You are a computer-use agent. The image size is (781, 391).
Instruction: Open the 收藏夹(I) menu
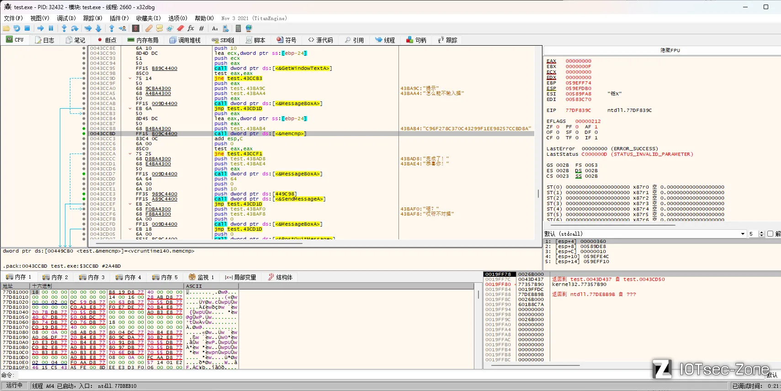[149, 18]
